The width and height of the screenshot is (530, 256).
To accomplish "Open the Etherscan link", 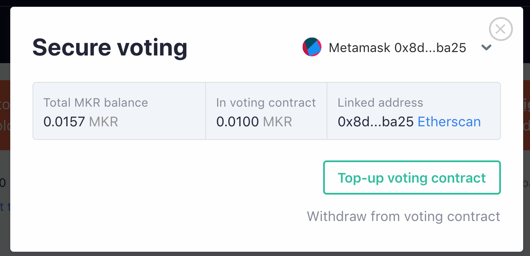I will click(x=449, y=122).
